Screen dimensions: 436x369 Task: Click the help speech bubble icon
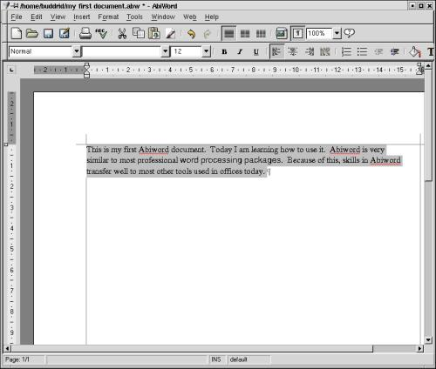click(349, 33)
